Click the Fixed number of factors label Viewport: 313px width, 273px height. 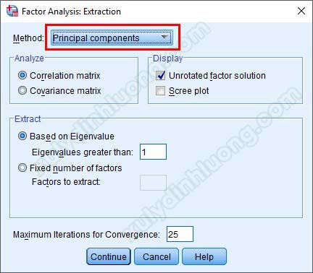point(76,168)
